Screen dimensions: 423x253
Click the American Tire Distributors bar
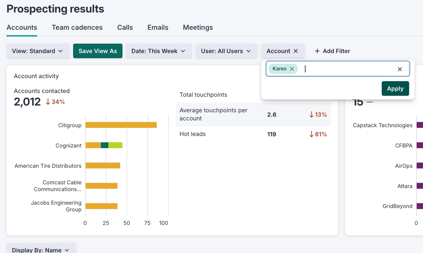coord(103,166)
